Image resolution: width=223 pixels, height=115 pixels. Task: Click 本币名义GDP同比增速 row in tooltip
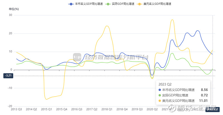click(x=183, y=90)
